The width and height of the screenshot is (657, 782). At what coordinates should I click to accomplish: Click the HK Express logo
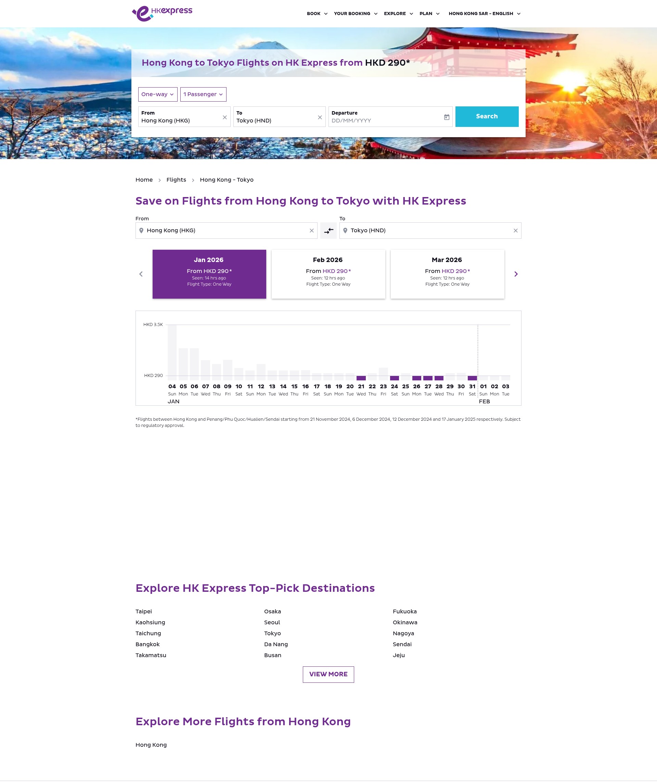point(162,13)
